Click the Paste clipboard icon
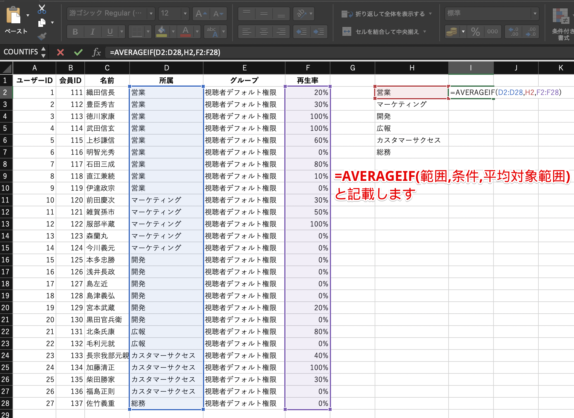This screenshot has height=418, width=574. (13, 15)
